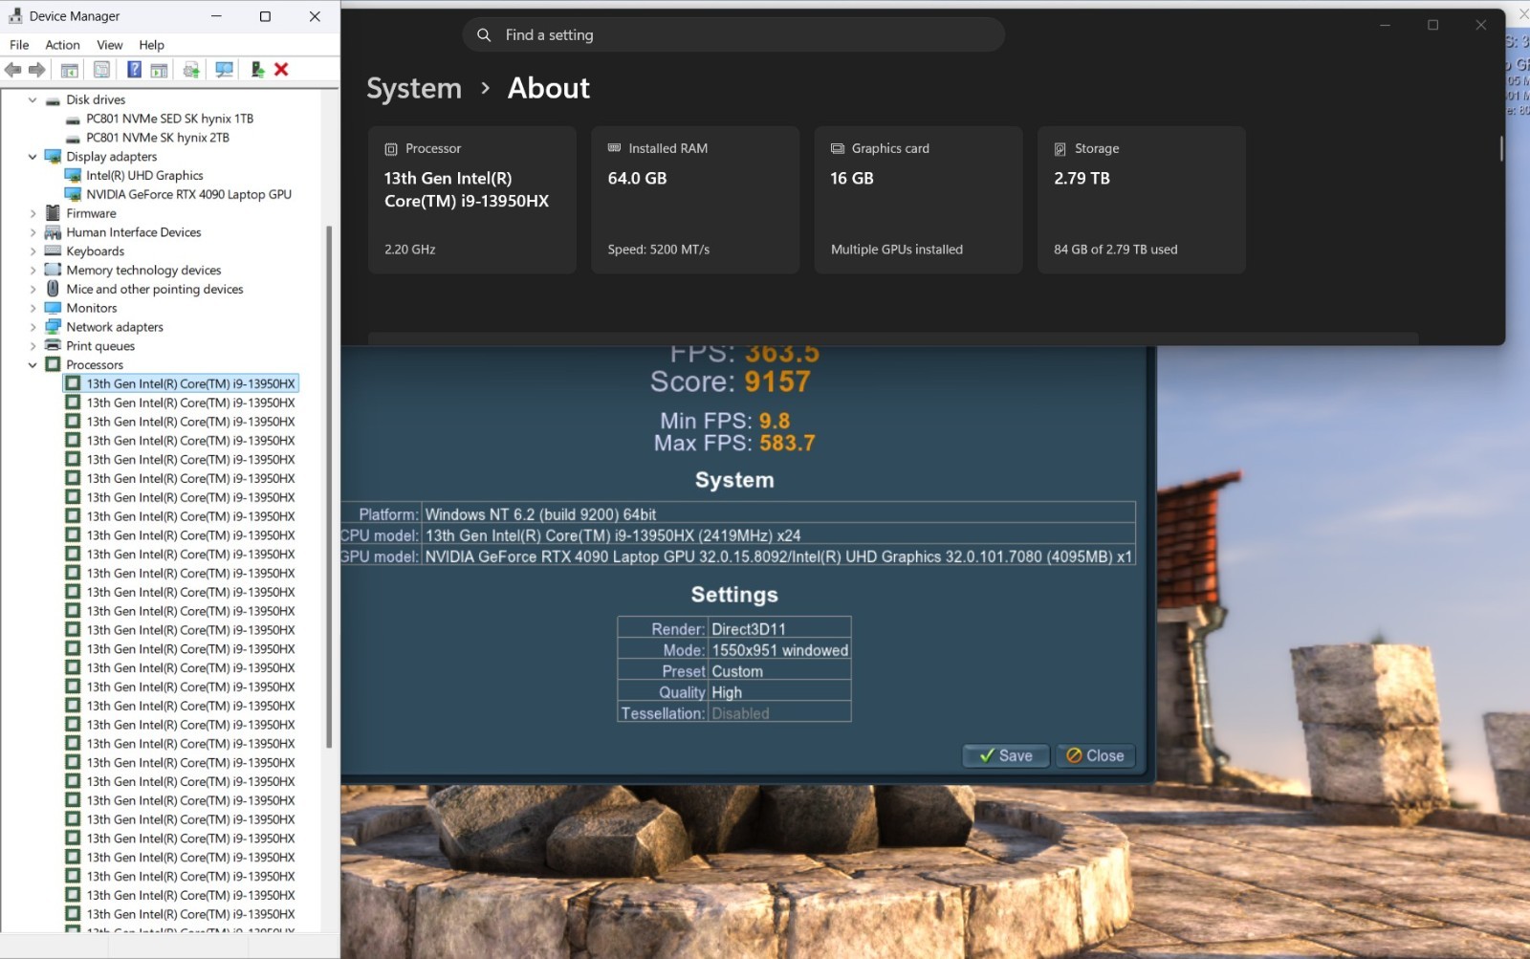1530x959 pixels.
Task: Select PC801 NVMe SK hynix 2TB drive
Action: (x=158, y=138)
